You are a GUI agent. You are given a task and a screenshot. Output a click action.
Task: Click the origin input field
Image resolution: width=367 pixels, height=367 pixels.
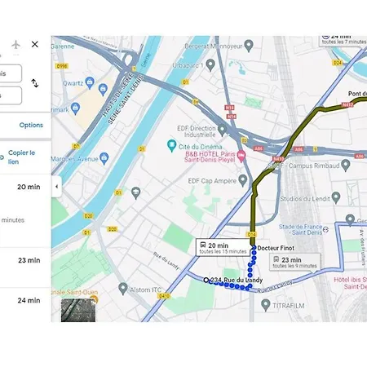point(11,73)
